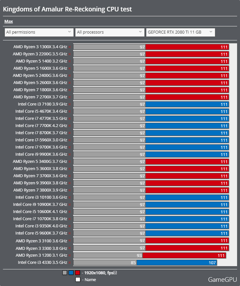Click the 1920x1080, fps legend text
This screenshot has height=286, width=240.
[99, 273]
